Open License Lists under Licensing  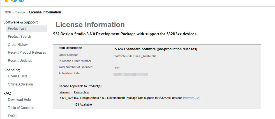tap(18, 76)
